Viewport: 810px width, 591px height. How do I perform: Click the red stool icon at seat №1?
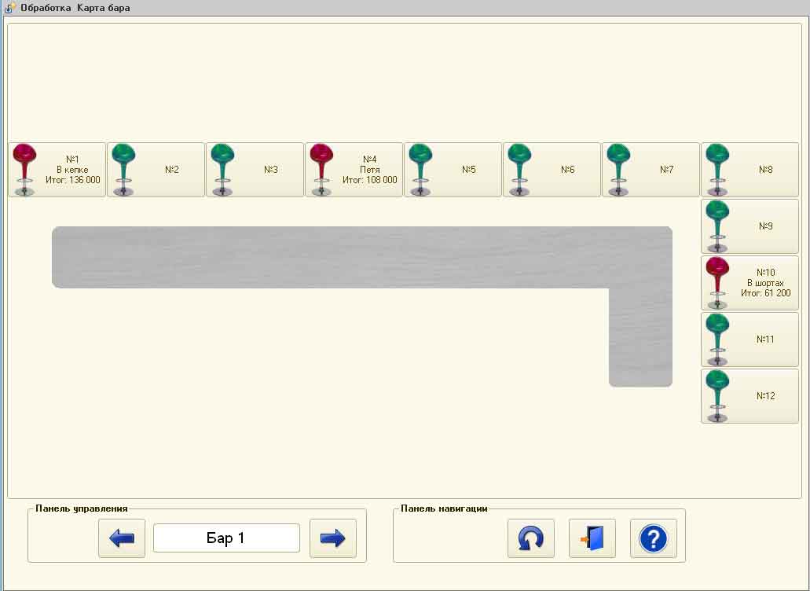click(25, 168)
